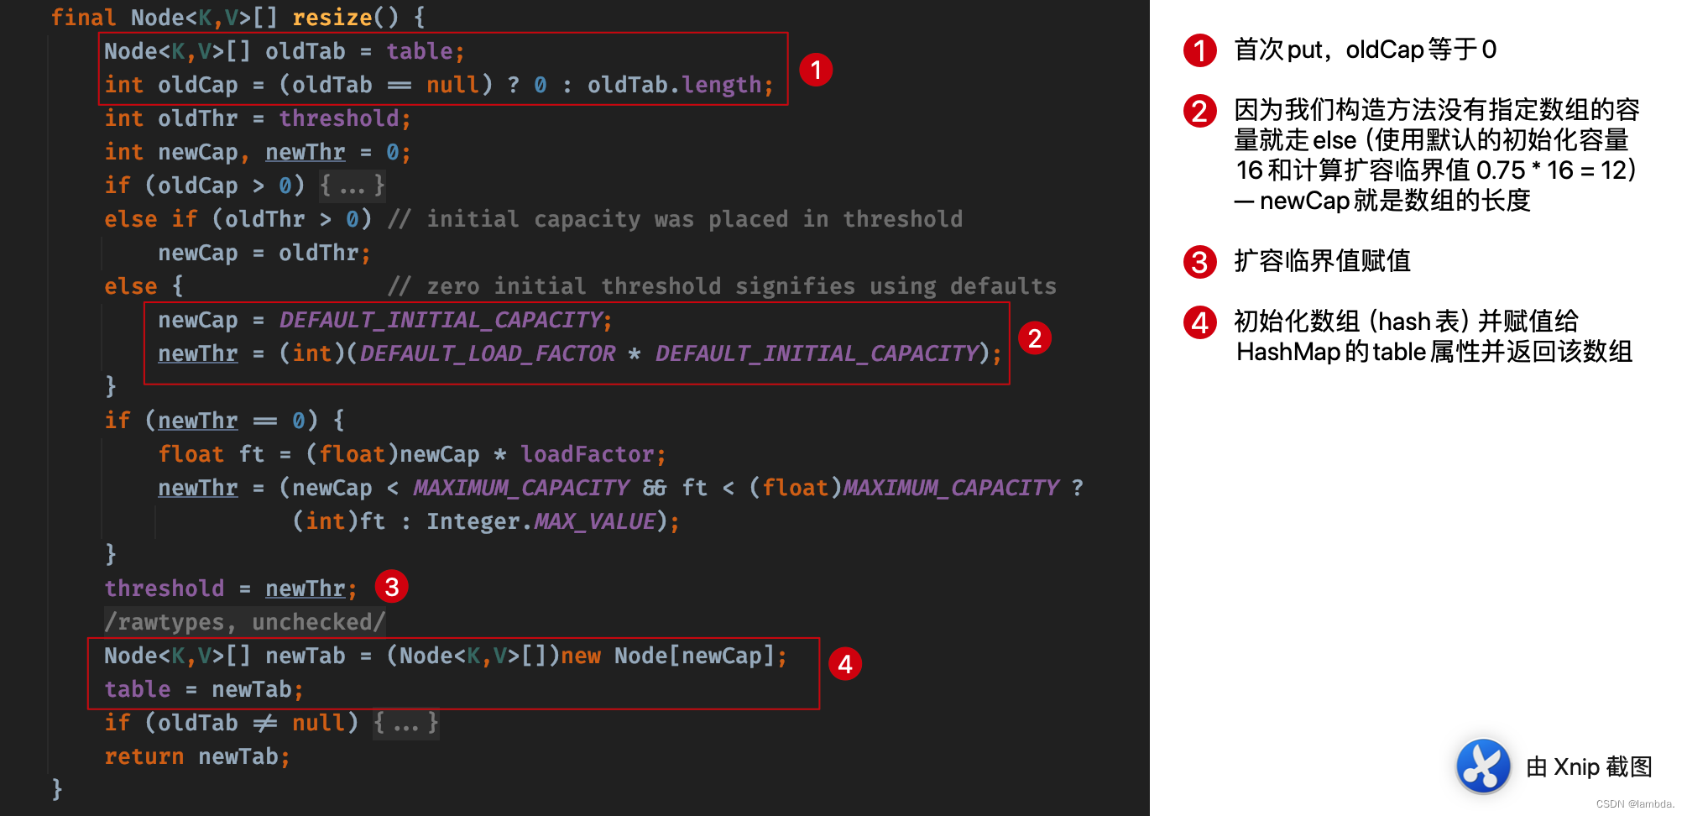Click the "final" keyword on the first line

click(83, 18)
